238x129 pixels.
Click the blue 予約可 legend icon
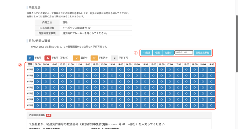click(x=30, y=58)
